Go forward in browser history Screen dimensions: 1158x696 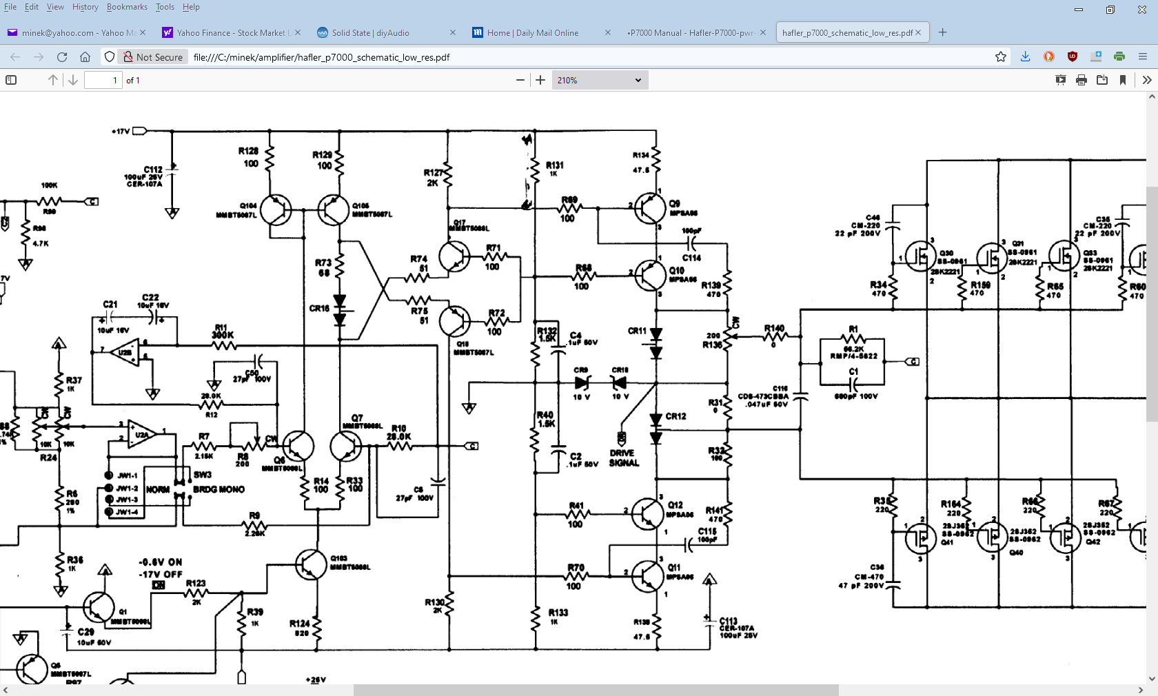click(39, 57)
